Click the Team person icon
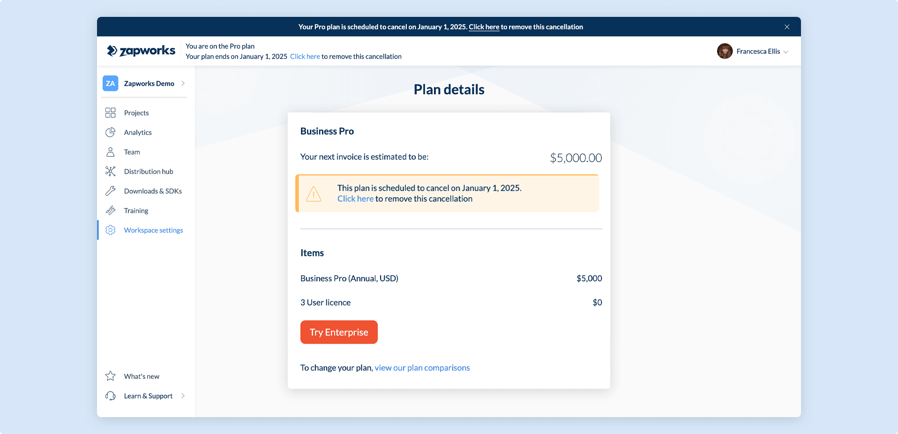The width and height of the screenshot is (898, 434). [x=110, y=152]
